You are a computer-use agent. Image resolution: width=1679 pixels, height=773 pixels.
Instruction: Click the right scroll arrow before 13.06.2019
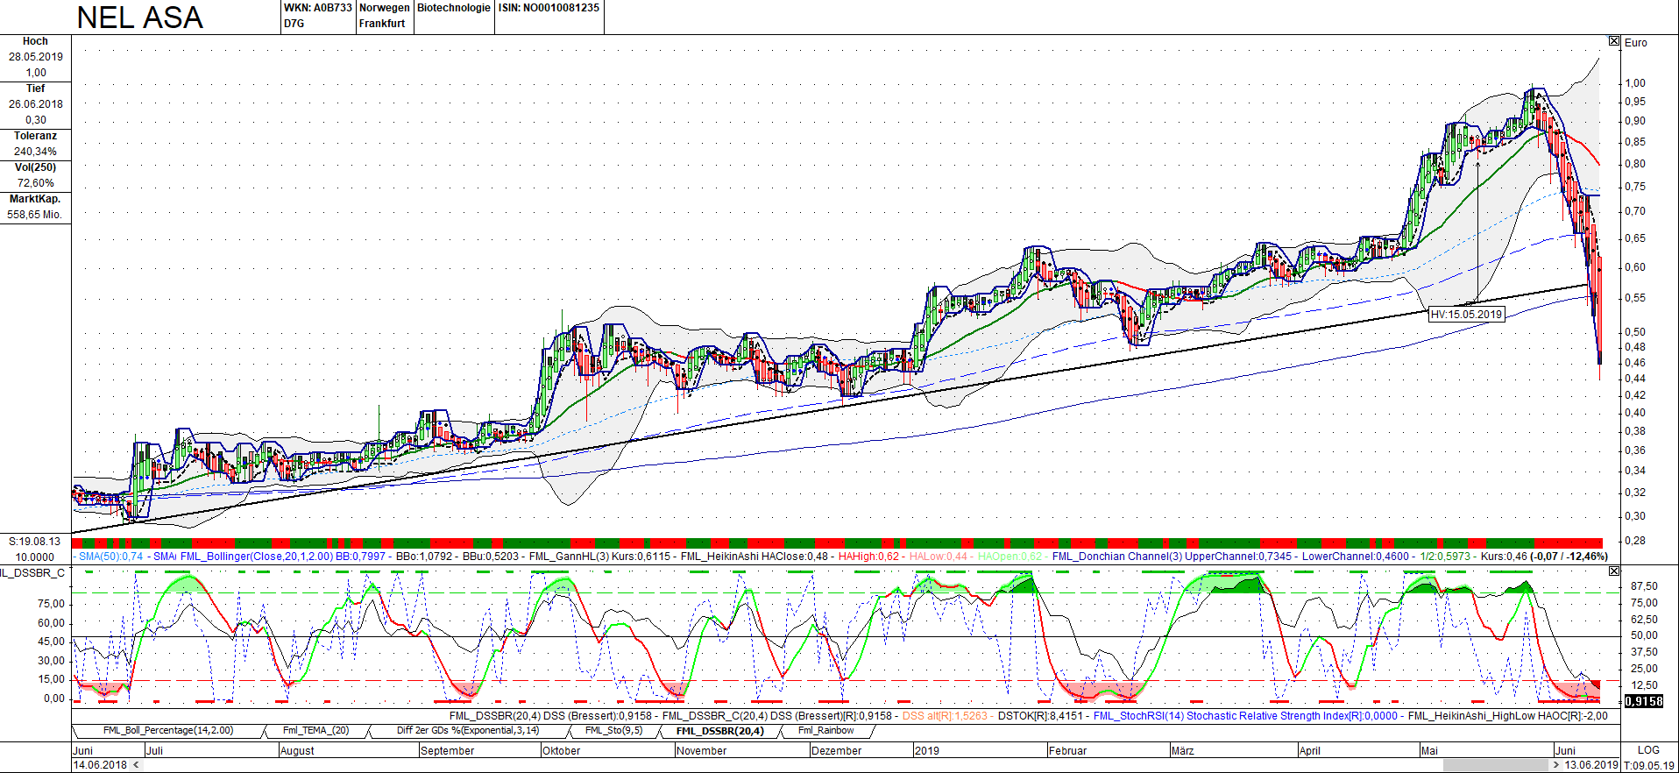(1555, 765)
